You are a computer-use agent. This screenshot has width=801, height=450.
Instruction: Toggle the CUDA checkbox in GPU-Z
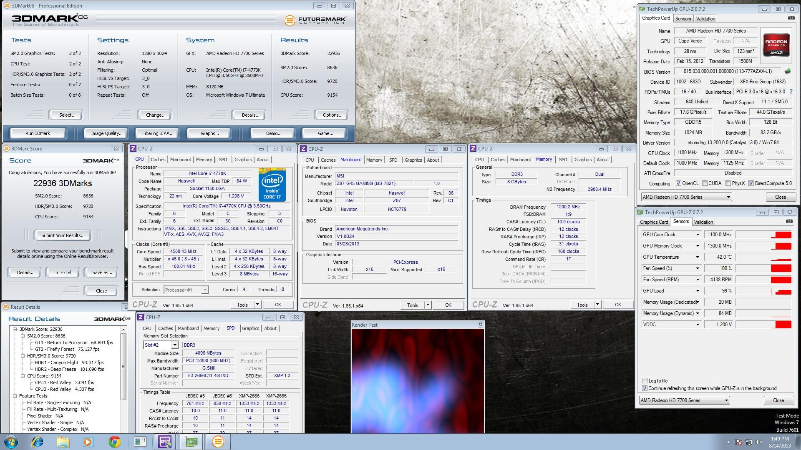(x=705, y=183)
